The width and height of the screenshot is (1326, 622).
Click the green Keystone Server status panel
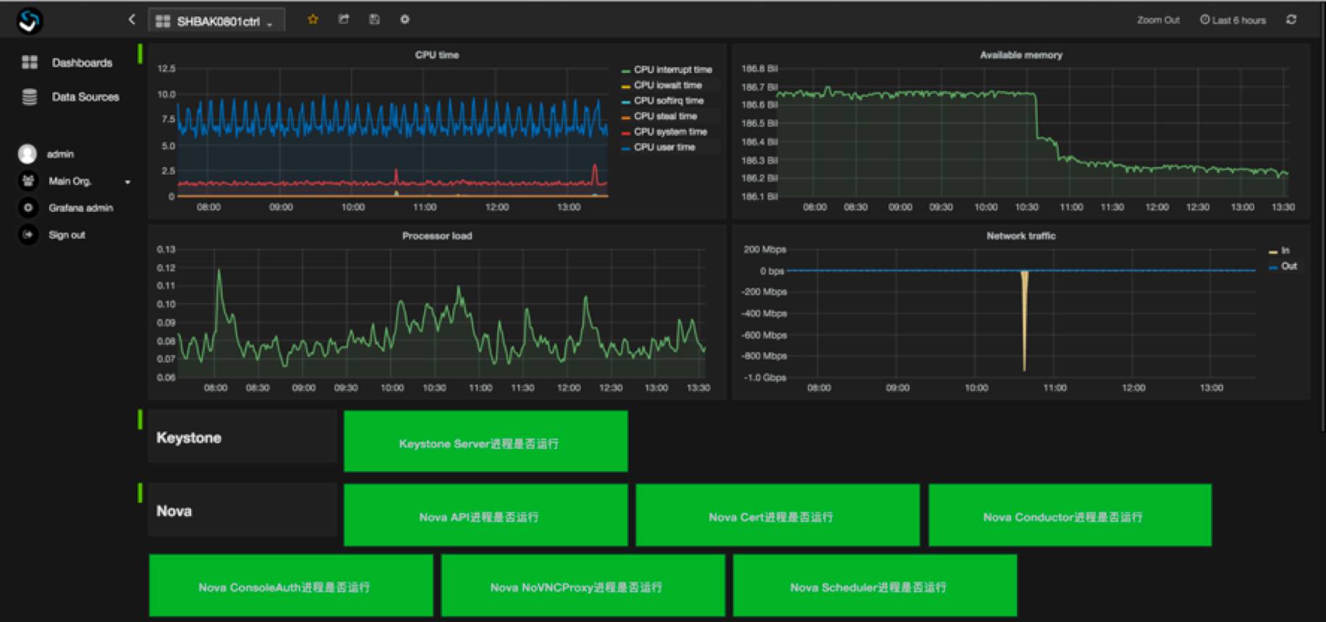[485, 442]
